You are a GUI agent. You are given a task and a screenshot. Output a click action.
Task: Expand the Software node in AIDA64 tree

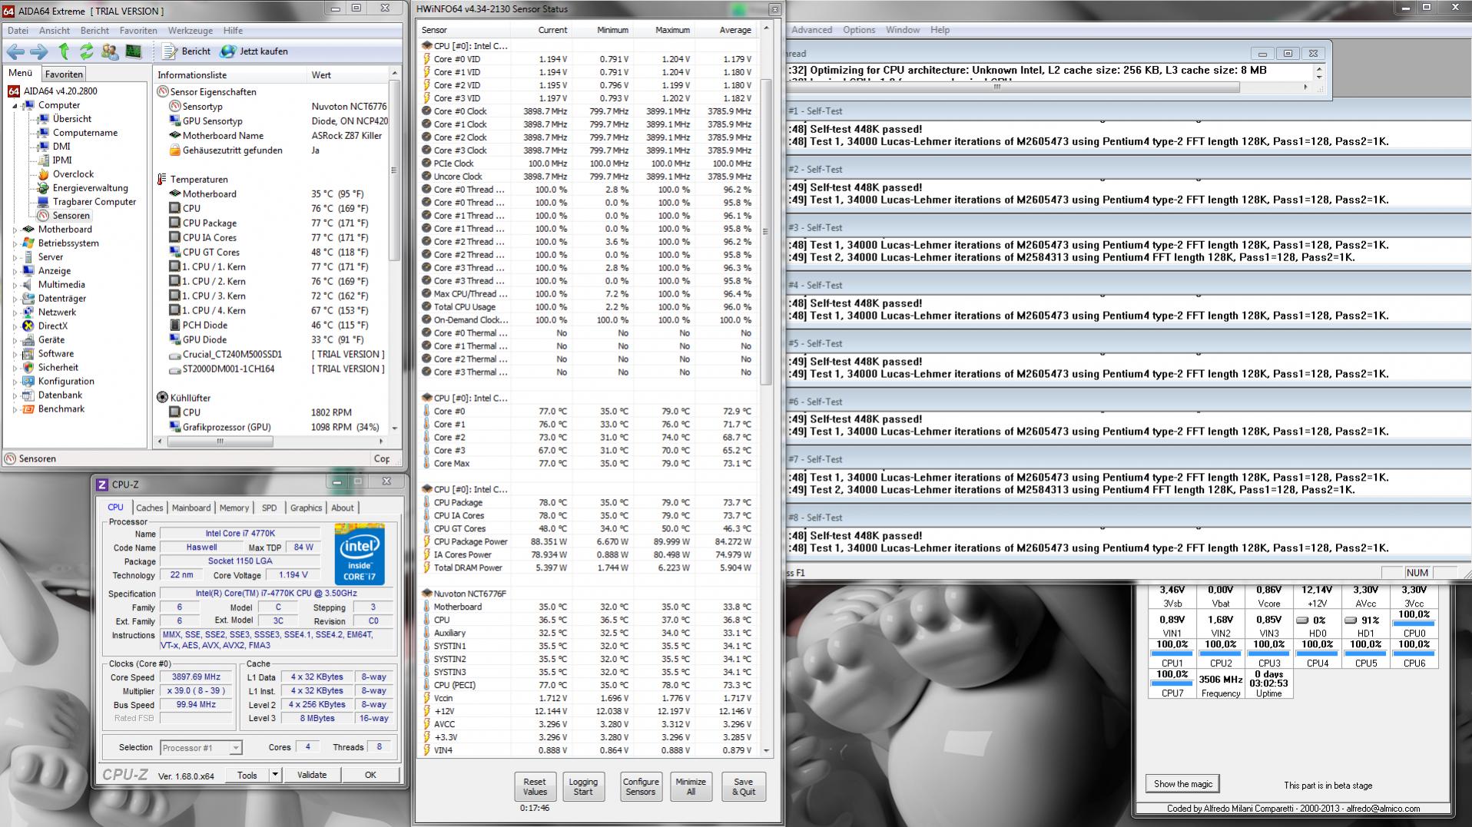[x=15, y=354]
